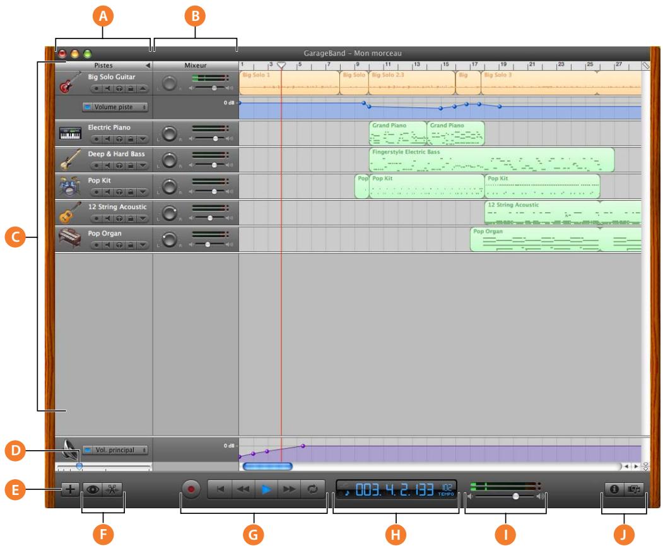This screenshot has width=663, height=548.
Task: Hide mixer with the Pistes header arrow
Action: pos(148,65)
